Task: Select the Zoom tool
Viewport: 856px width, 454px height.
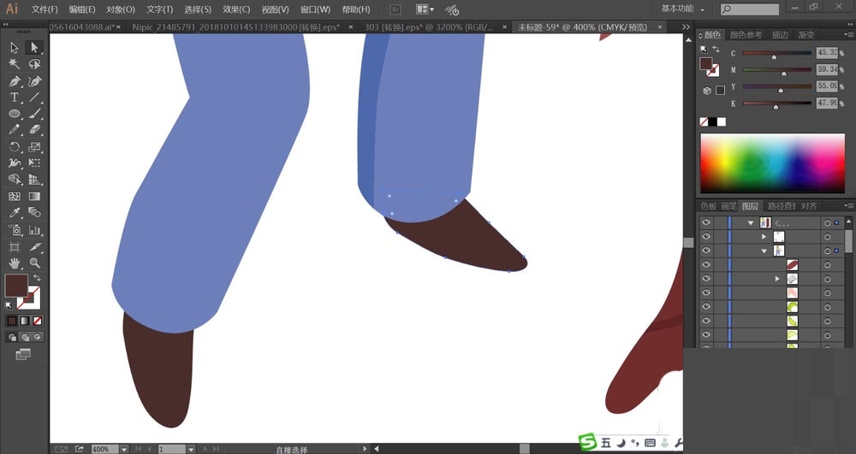Action: point(34,262)
